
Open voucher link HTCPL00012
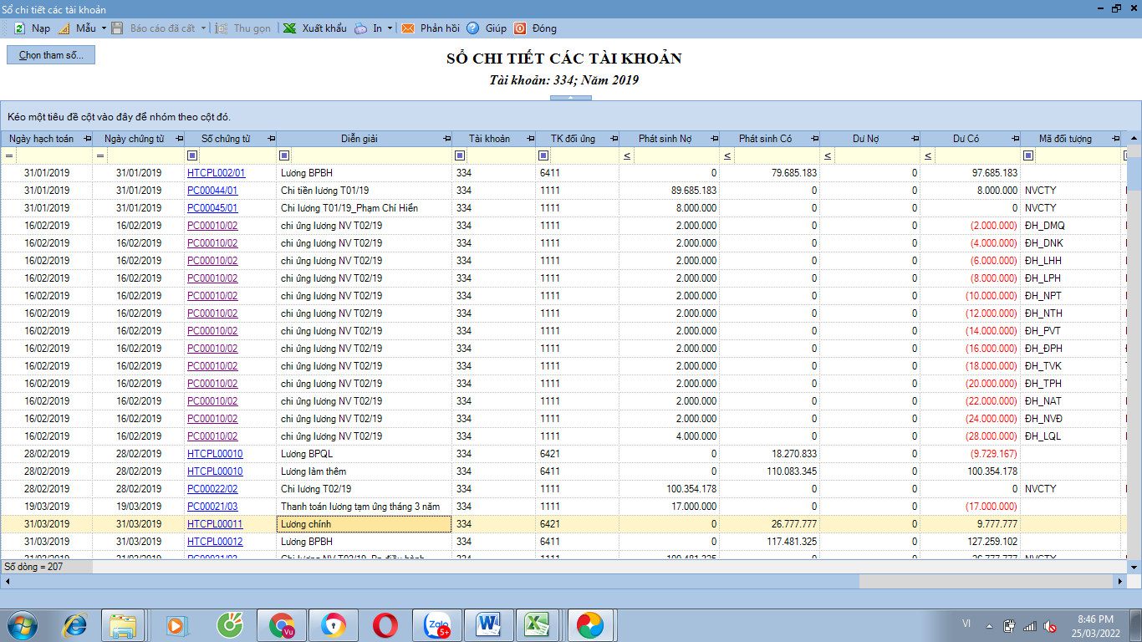tap(215, 542)
